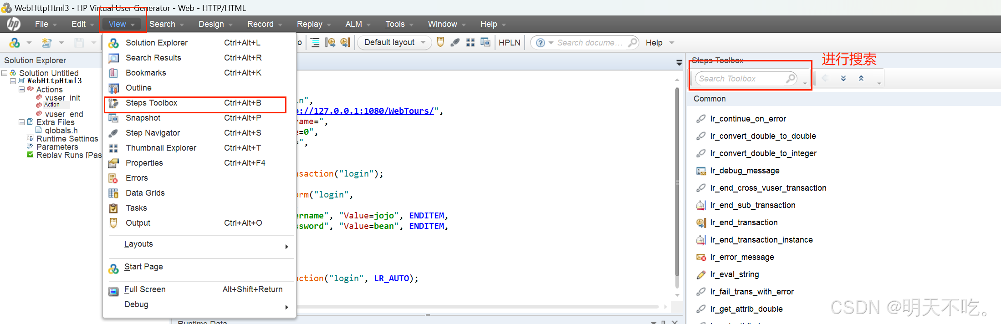
Task: Open the Record menu
Action: pyautogui.click(x=265, y=24)
